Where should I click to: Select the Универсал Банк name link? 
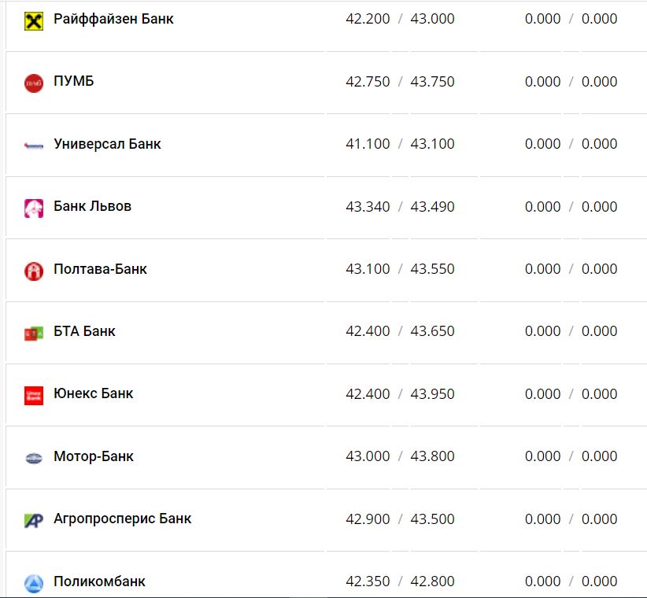coord(107,144)
